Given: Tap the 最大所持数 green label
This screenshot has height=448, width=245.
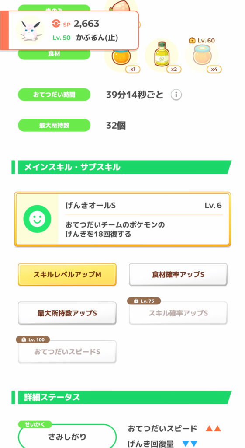Looking at the screenshot, I should [54, 125].
